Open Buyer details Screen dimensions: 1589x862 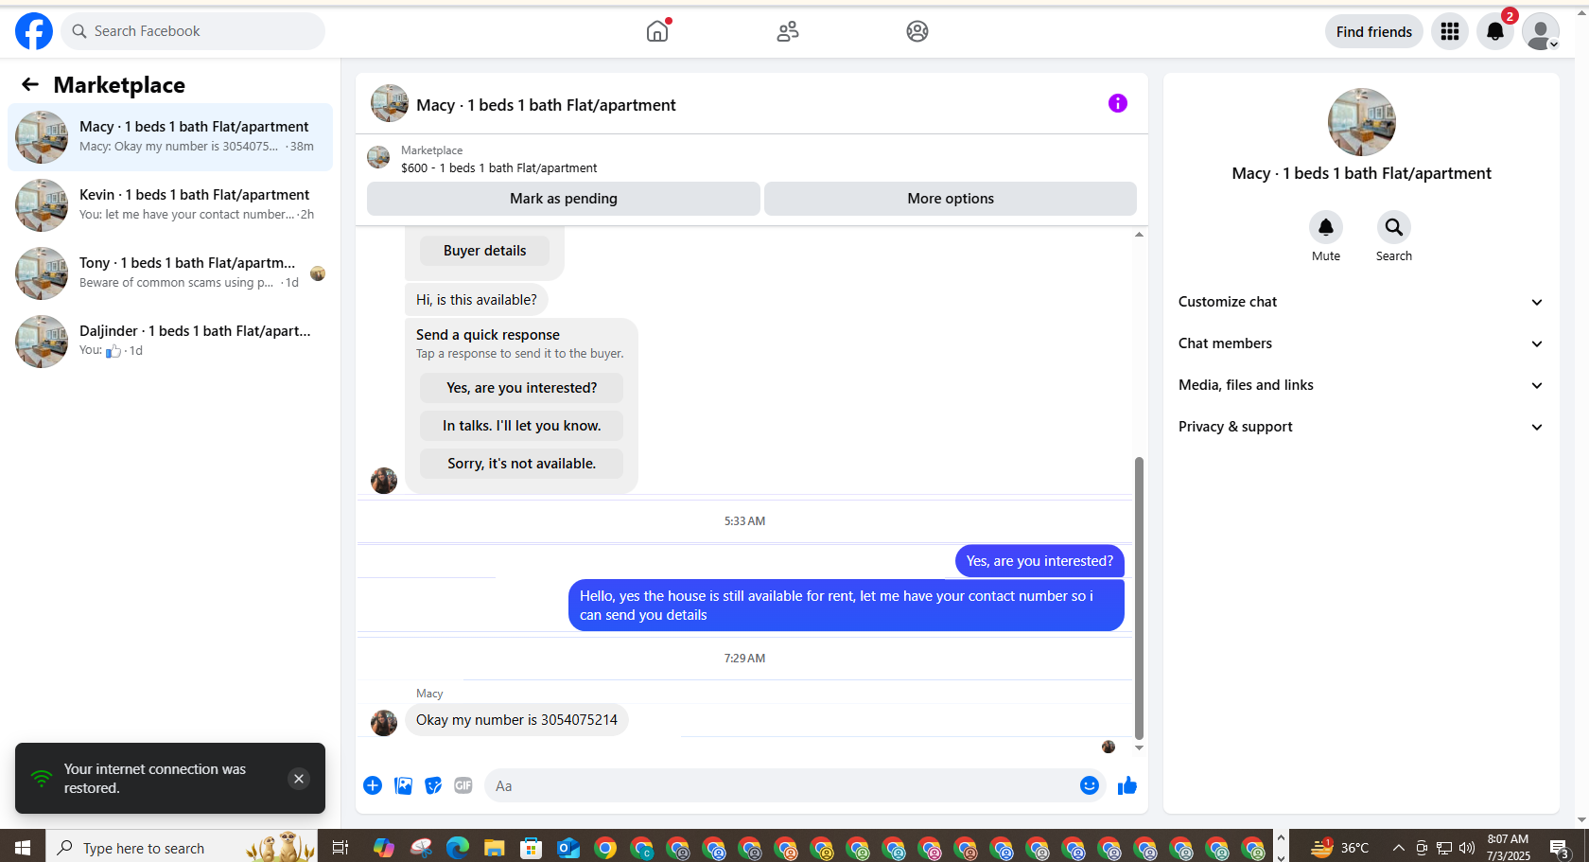(484, 251)
